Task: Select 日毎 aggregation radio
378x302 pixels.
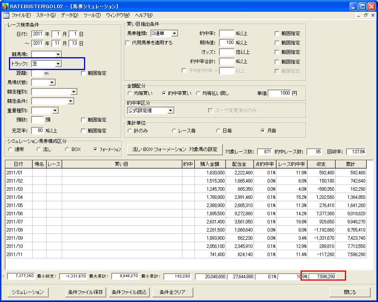Action: tap(219, 131)
